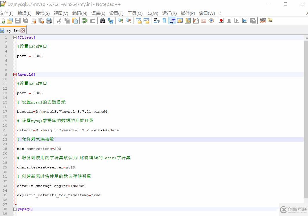308x216 pixels.
Task: Create a new file with the New icon
Action: click(x=3, y=21)
